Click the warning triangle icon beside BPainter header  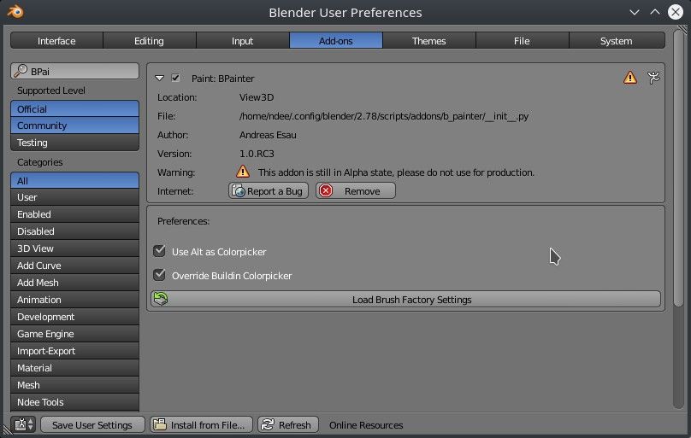click(x=630, y=78)
